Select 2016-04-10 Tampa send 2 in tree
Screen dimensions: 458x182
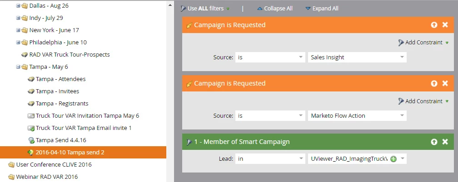coord(70,153)
